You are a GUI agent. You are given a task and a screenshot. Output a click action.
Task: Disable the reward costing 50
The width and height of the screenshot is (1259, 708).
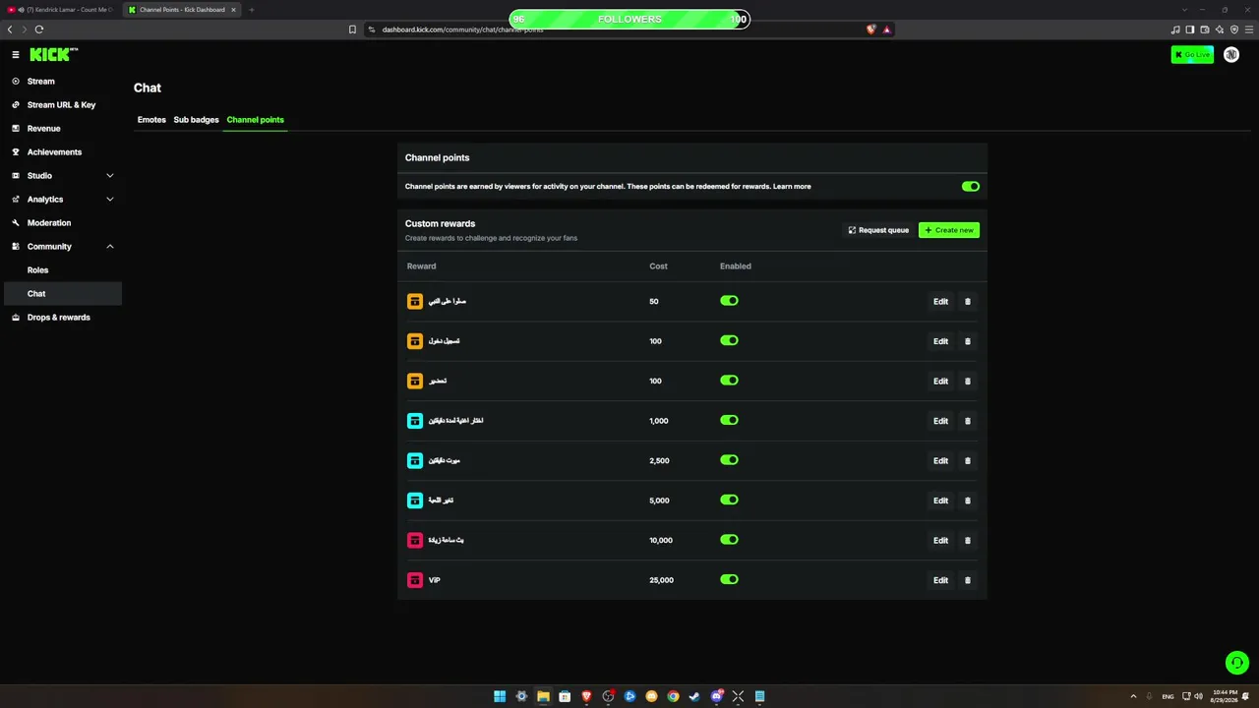[x=729, y=301]
